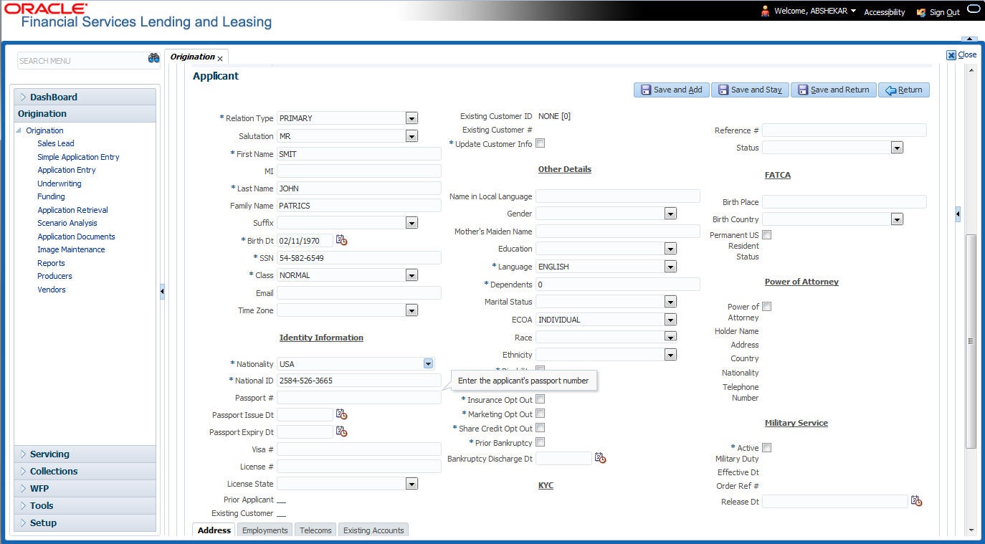Open Simple Application Entry link
Viewport: 985px width, 544px height.
[x=79, y=157]
